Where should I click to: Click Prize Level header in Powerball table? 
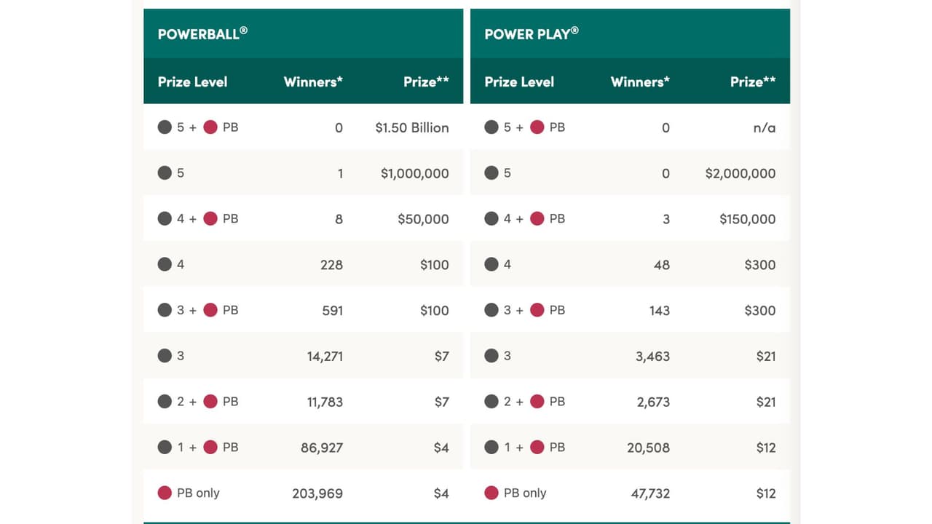pos(192,82)
